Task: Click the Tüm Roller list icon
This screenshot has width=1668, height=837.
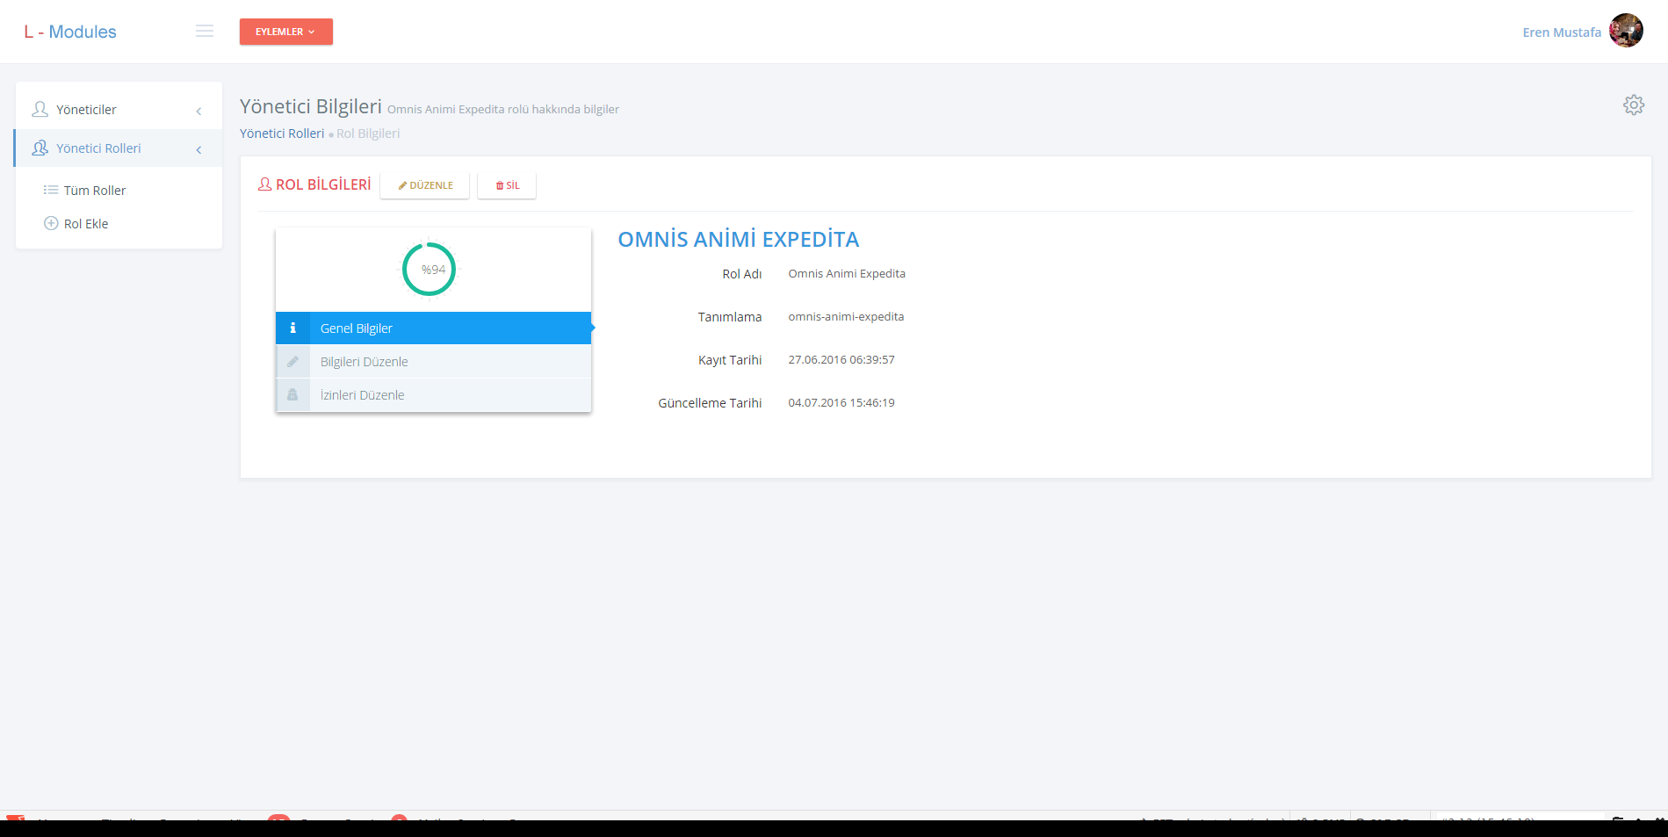Action: (51, 190)
